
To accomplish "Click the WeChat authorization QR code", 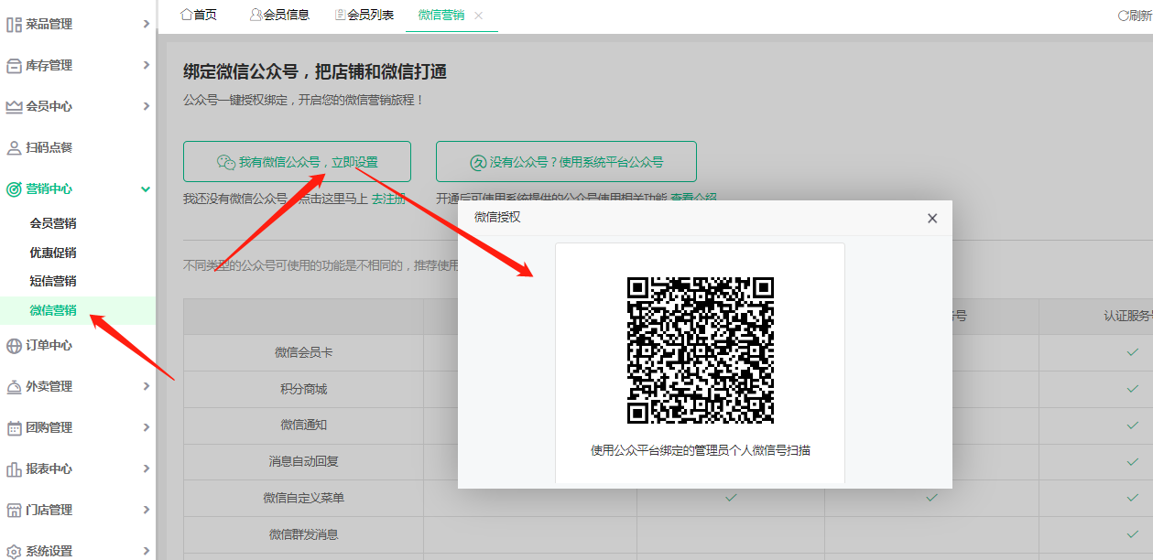I will click(699, 352).
